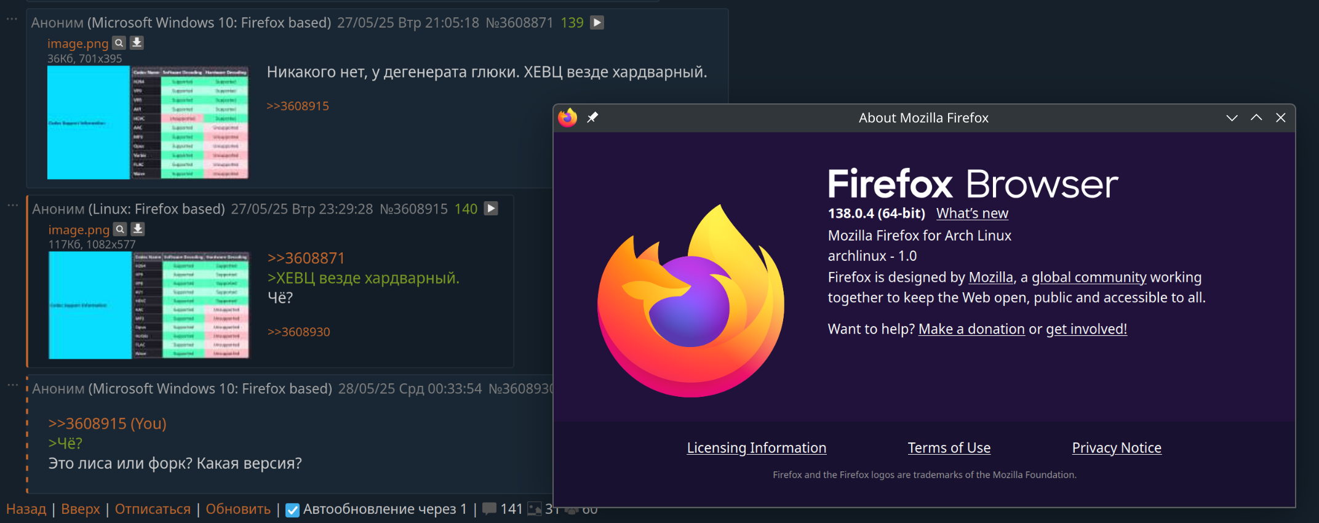Image resolution: width=1319 pixels, height=523 pixels.
Task: Open the global community link
Action: tap(1089, 277)
